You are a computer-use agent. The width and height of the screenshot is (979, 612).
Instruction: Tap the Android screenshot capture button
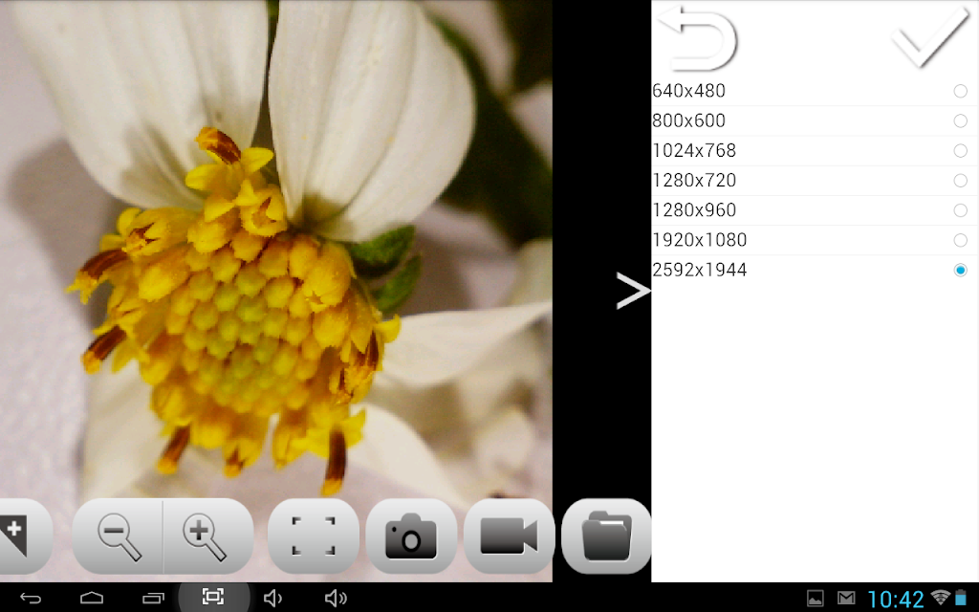click(213, 597)
